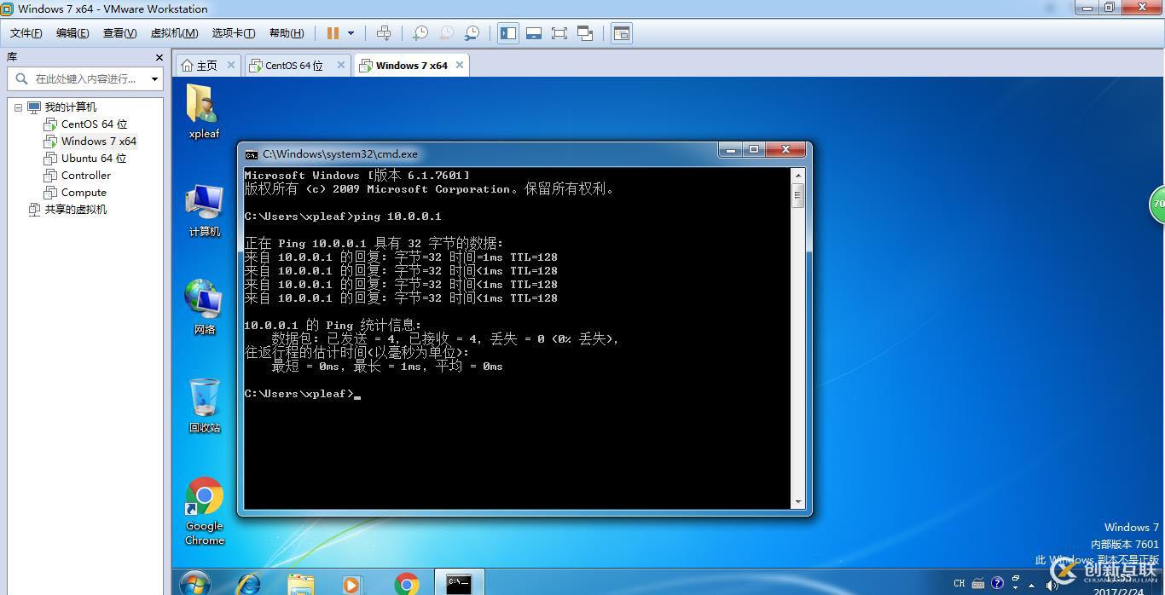Click the keyboard icon in the language bar
1165x595 pixels.
coord(978,584)
